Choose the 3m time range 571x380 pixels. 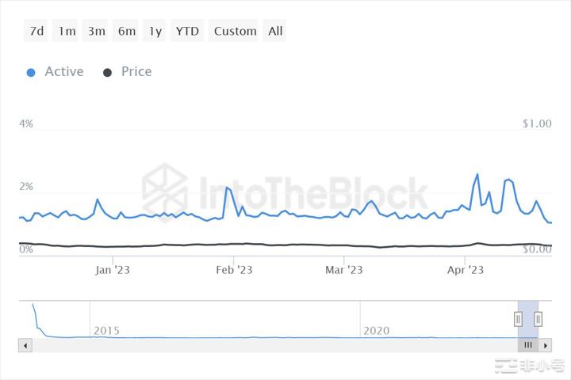(97, 31)
